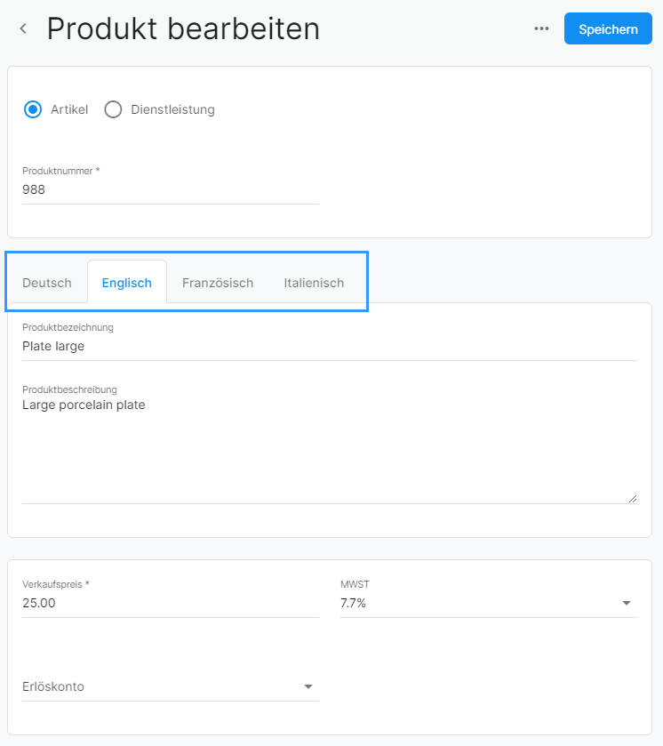This screenshot has width=663, height=746.
Task: Switch to the Deutsch tab
Action: point(47,283)
